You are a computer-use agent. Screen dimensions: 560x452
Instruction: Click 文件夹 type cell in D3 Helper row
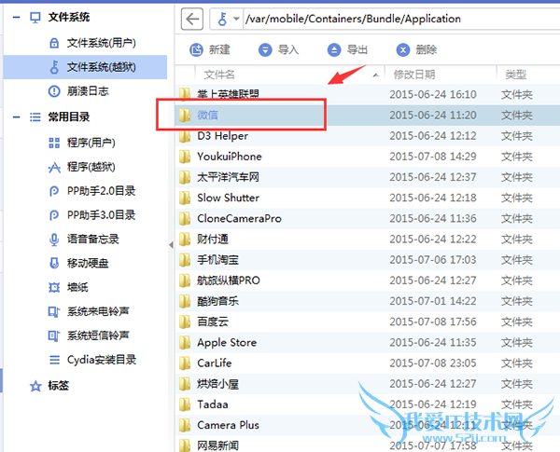tap(517, 136)
